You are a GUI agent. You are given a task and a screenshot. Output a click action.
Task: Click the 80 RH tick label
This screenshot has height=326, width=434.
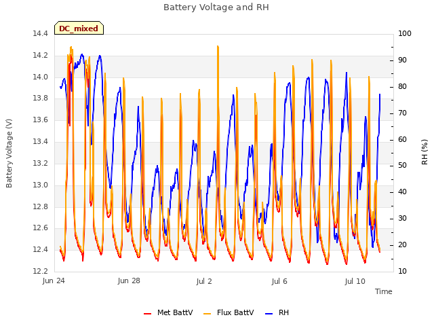pyautogui.click(x=402, y=86)
